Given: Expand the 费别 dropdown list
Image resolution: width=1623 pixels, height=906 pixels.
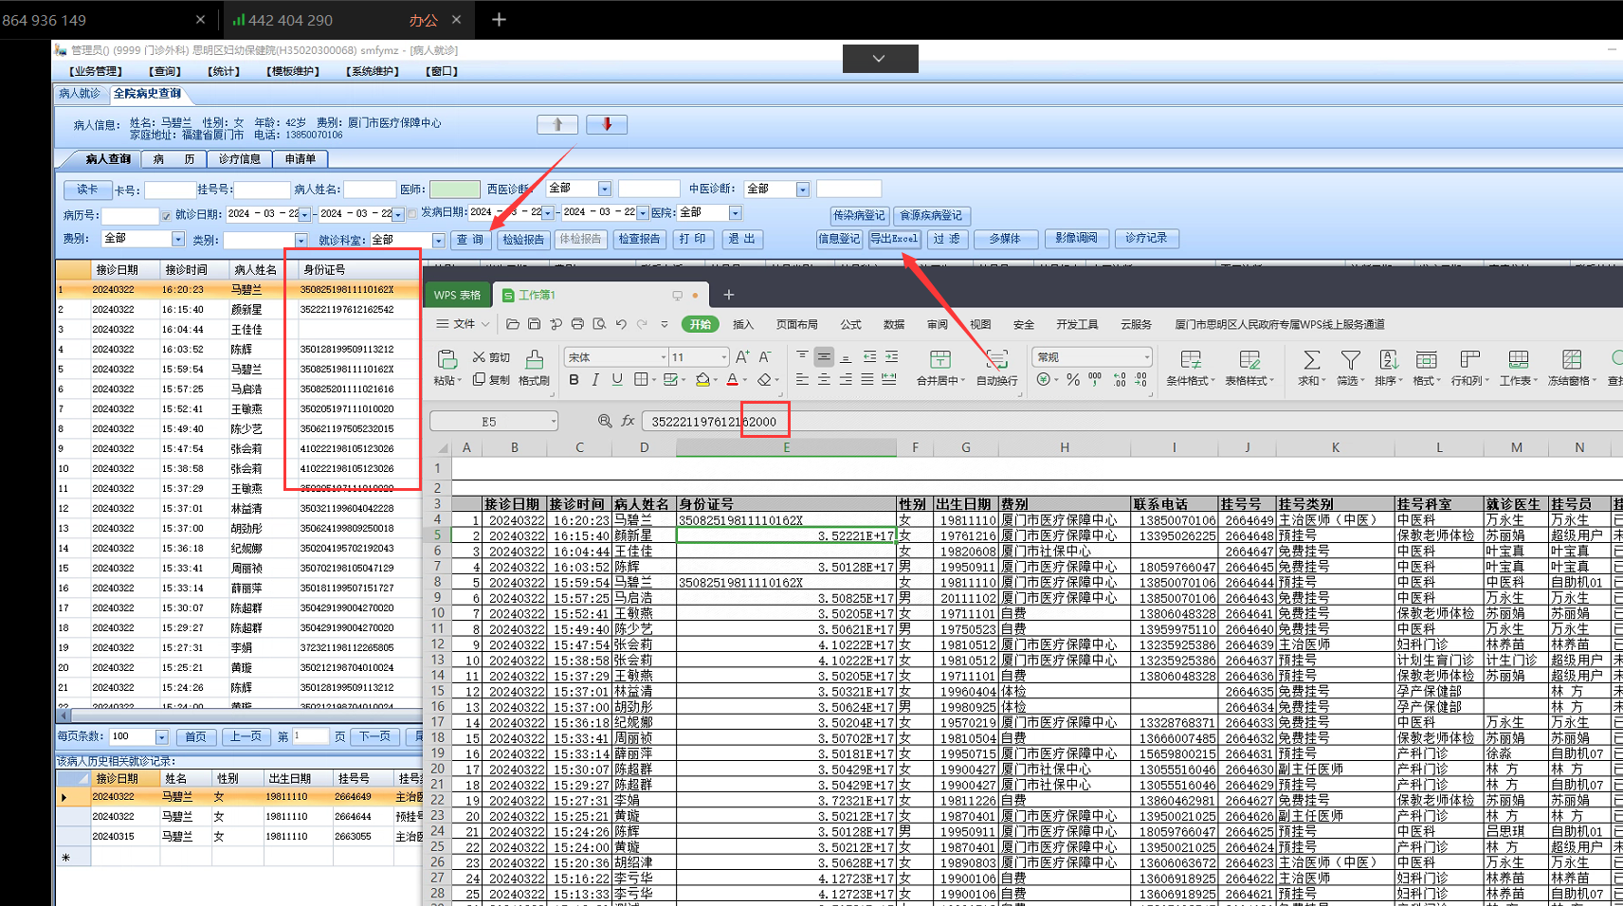Looking at the screenshot, I should pos(177,240).
